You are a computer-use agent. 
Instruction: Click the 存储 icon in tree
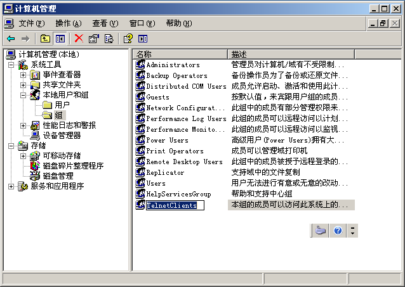pos(23,146)
